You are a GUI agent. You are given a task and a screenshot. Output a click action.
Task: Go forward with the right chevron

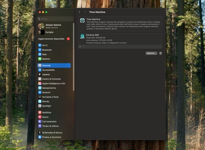[x=85, y=12]
